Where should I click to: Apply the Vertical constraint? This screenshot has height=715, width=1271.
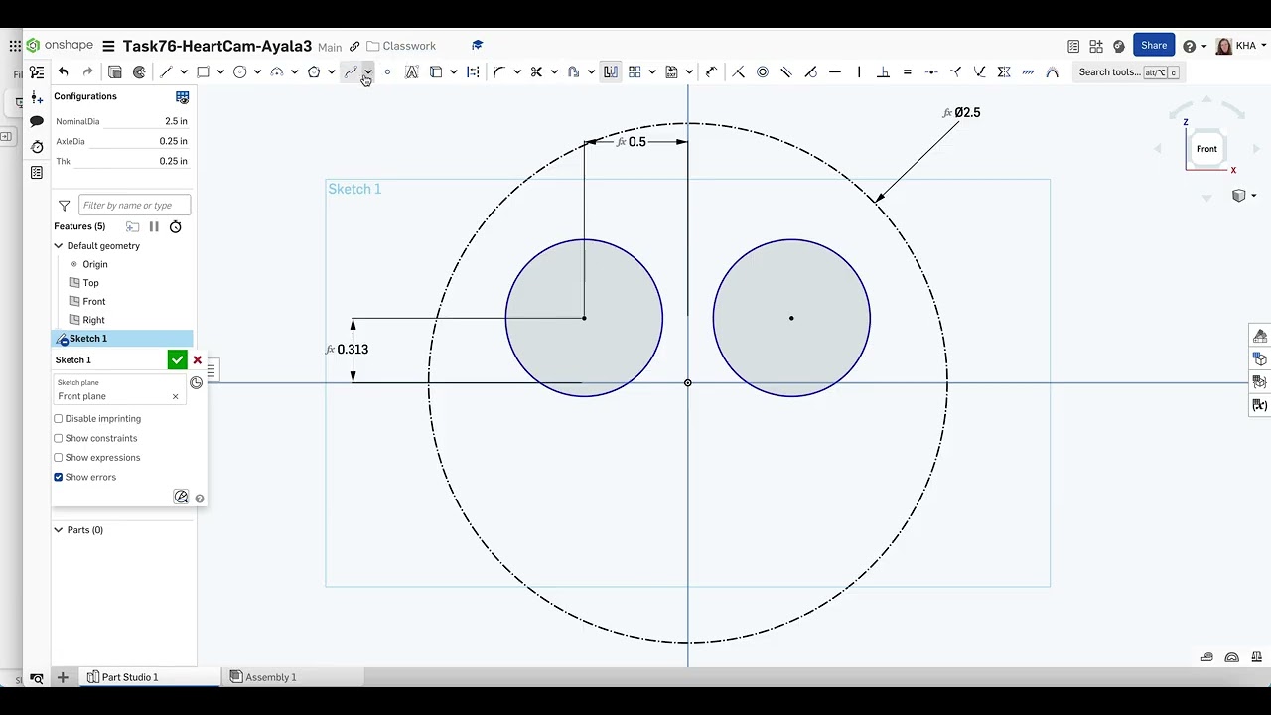coord(859,71)
